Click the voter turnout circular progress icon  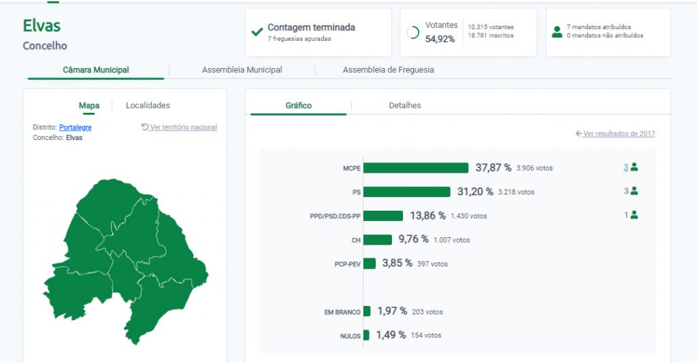click(412, 32)
